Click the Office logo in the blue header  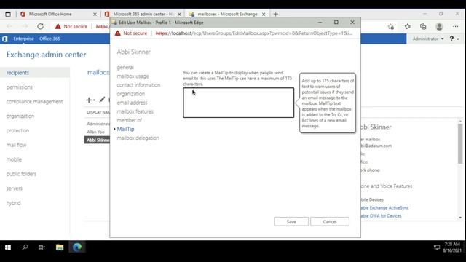[x=5, y=39]
